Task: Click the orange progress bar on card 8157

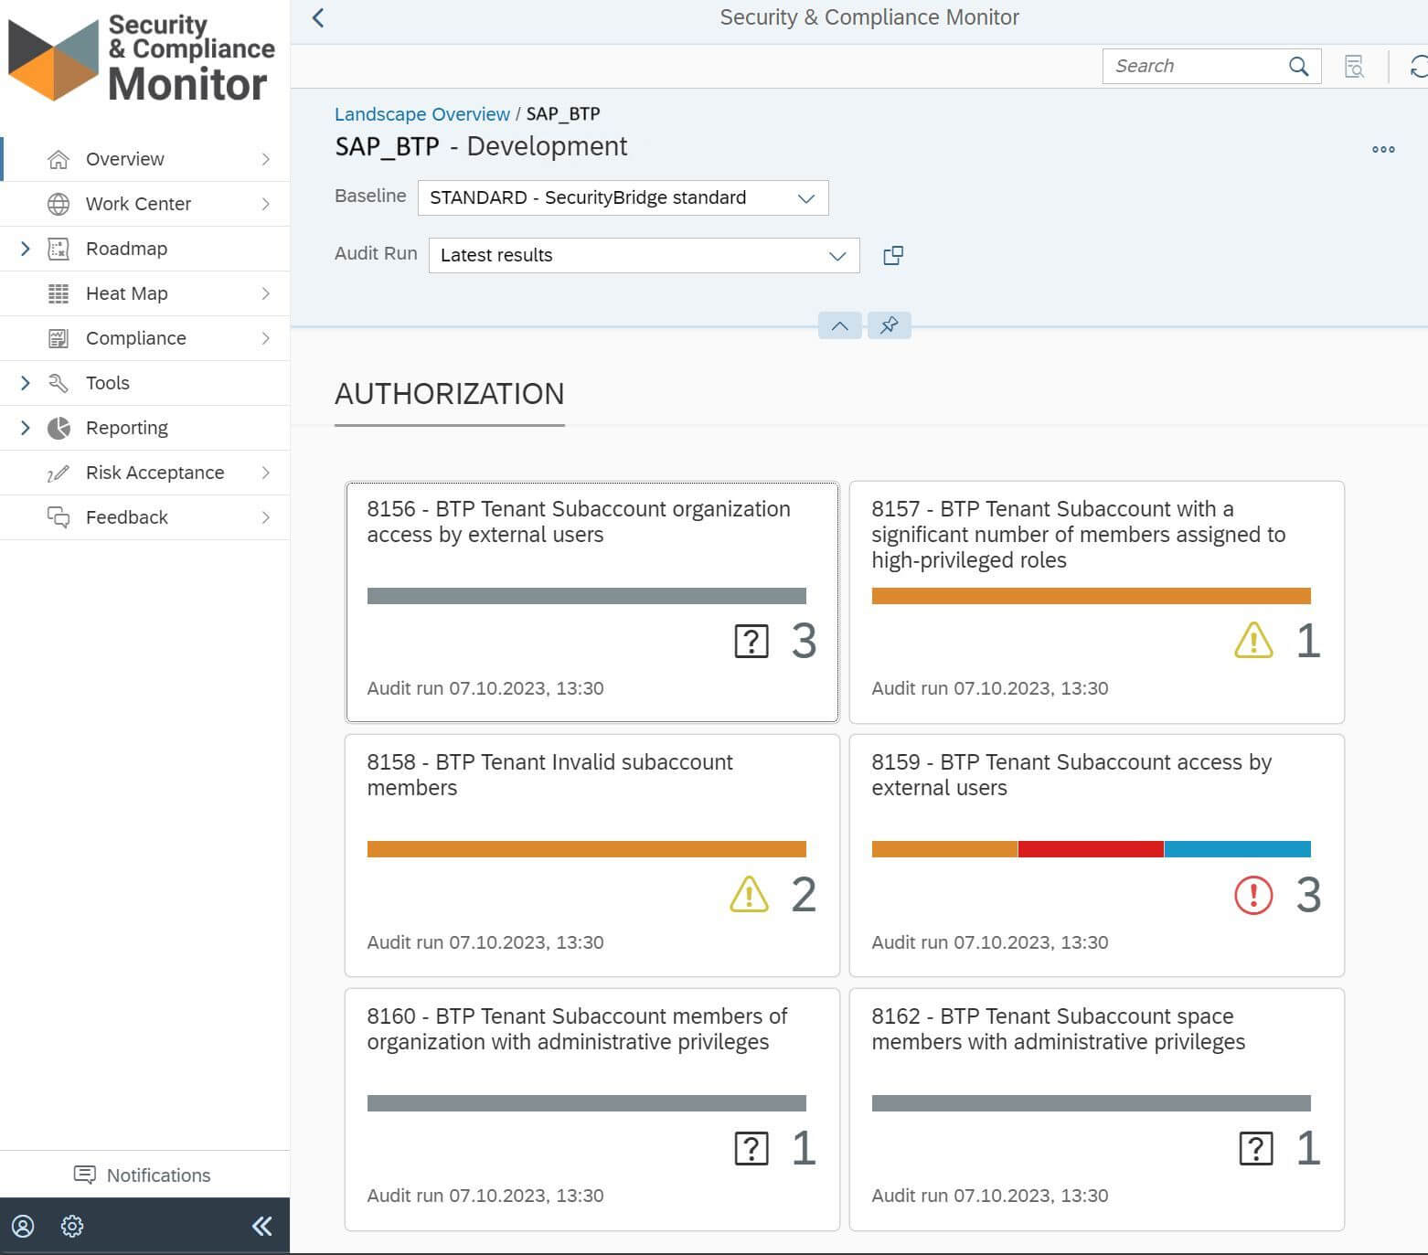Action: [x=1092, y=595]
